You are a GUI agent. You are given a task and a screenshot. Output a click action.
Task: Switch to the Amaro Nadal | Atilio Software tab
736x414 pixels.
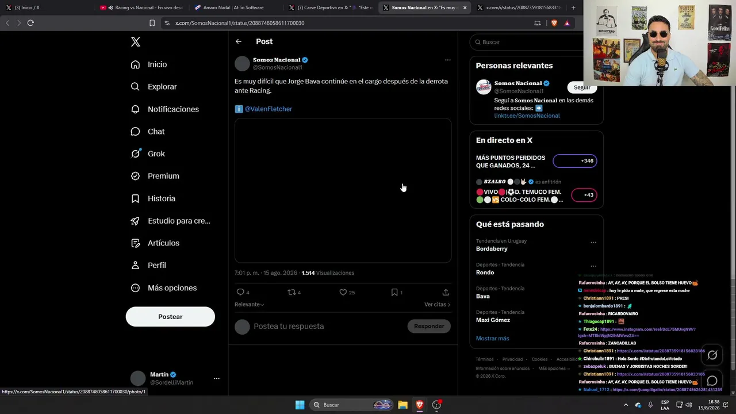[x=235, y=7]
